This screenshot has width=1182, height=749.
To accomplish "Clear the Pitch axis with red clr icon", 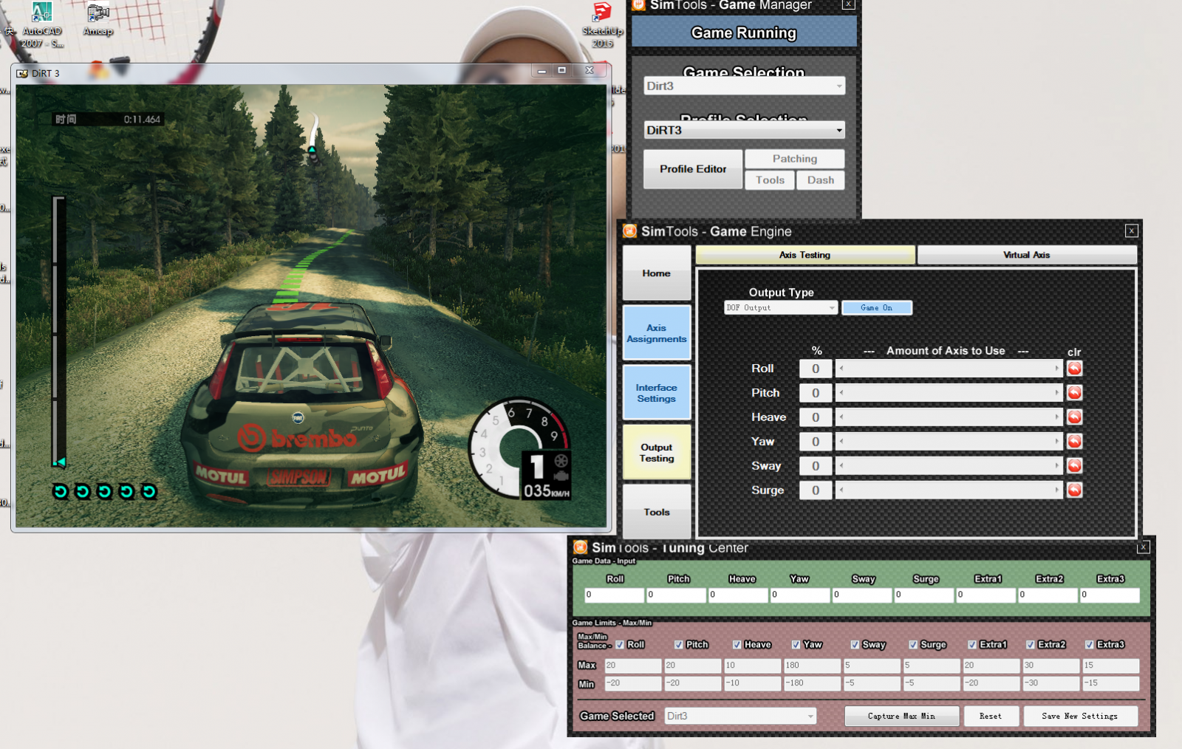I will [x=1074, y=393].
